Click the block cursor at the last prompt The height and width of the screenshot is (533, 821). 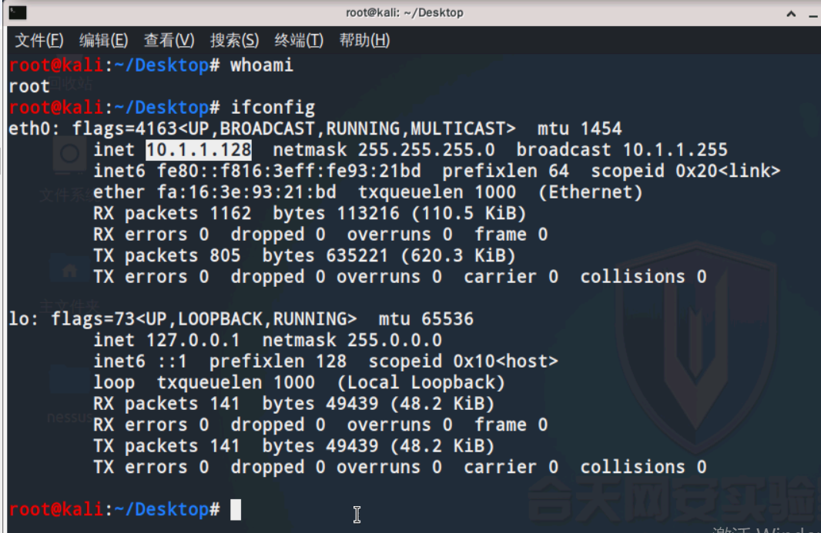pos(236,509)
